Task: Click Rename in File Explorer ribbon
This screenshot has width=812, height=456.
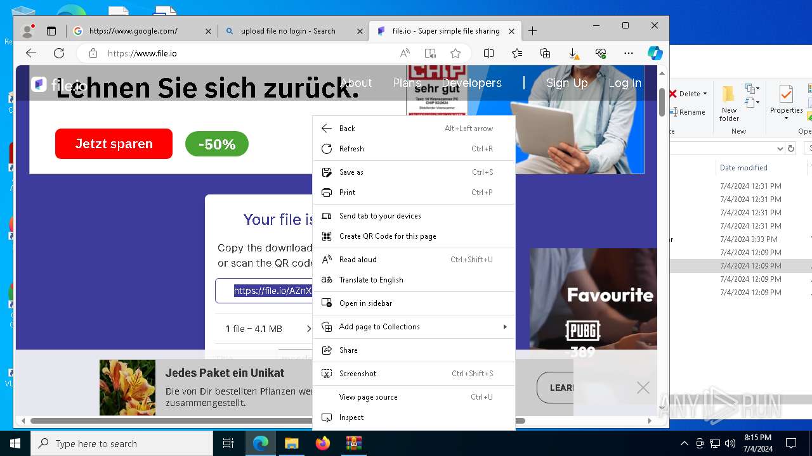Action: click(688, 112)
